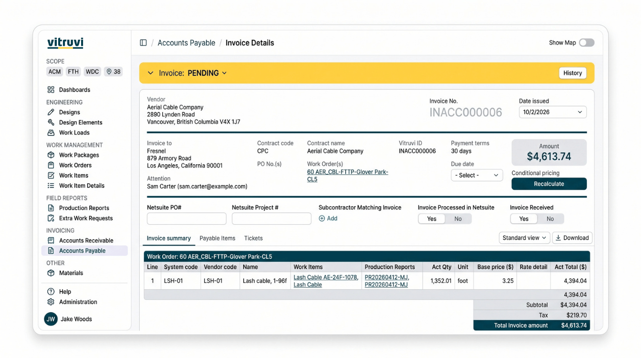
Task: Open the Due date Select dropdown
Action: pyautogui.click(x=477, y=175)
